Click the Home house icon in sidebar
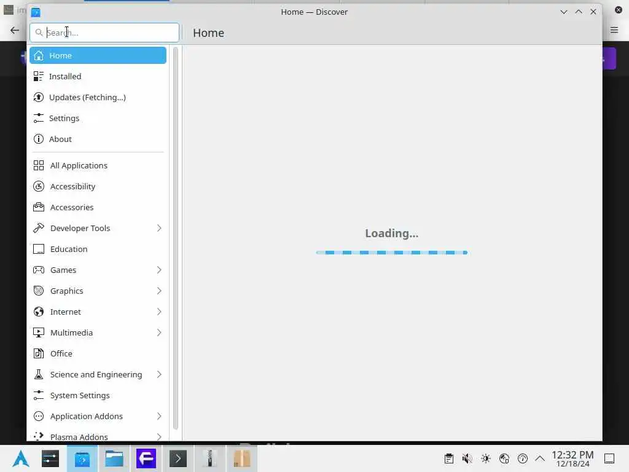The height and width of the screenshot is (472, 629). [39, 55]
